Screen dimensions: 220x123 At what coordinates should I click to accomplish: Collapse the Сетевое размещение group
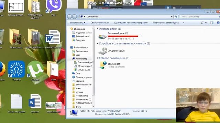tap(97, 58)
